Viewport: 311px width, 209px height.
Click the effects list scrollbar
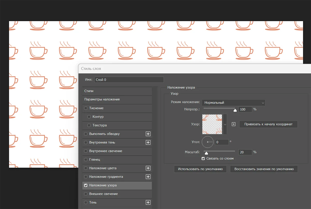click(x=155, y=147)
